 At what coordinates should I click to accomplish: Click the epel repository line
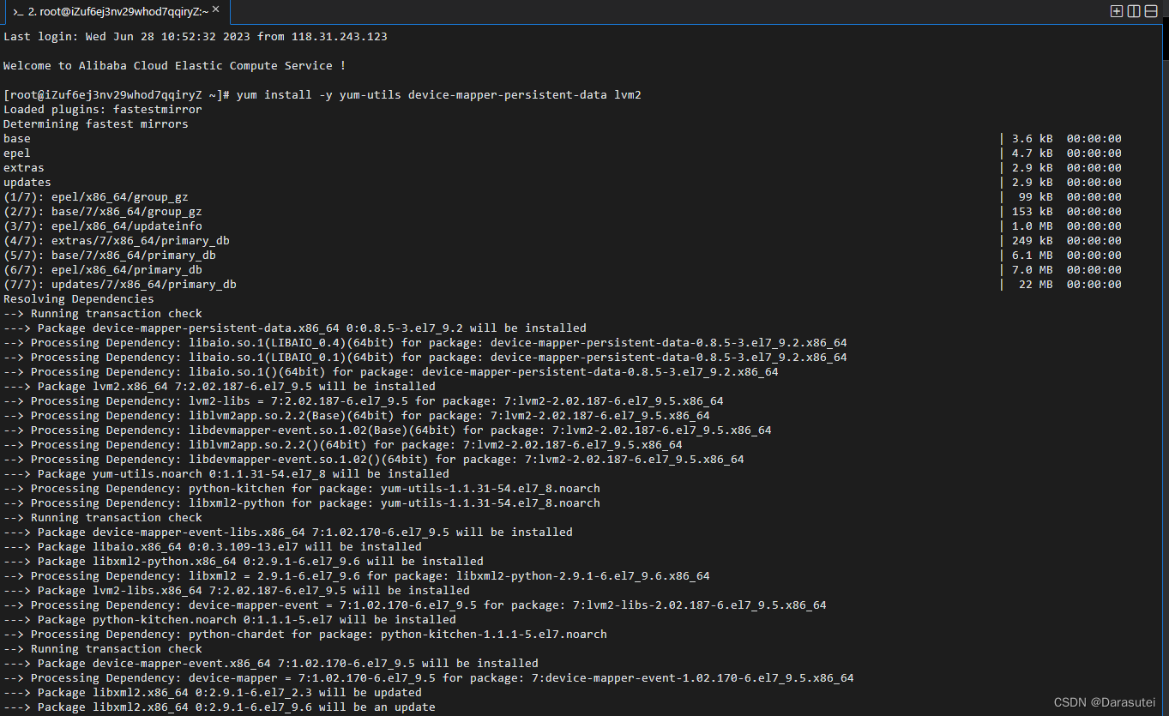[x=15, y=153]
